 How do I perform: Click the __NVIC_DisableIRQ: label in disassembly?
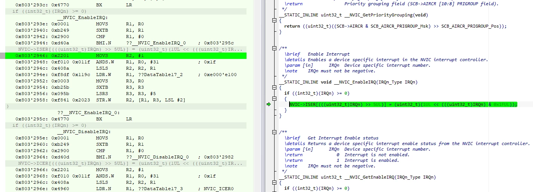click(x=84, y=132)
